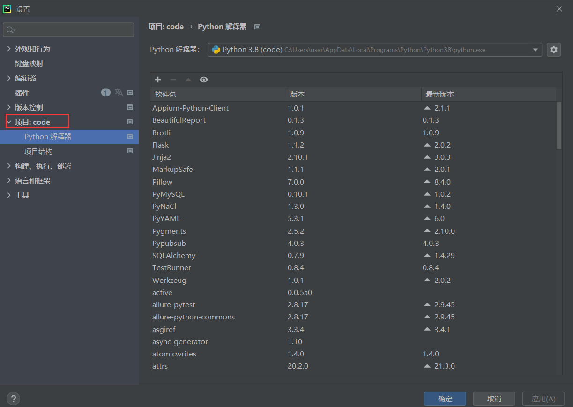The image size is (573, 407).
Task: Select the TestRunner package row
Action: coord(353,267)
